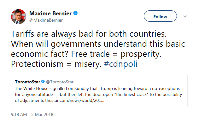Click "*the tiniest crack*" in the quoted tweet
This screenshot has width=199, height=121.
131,94
